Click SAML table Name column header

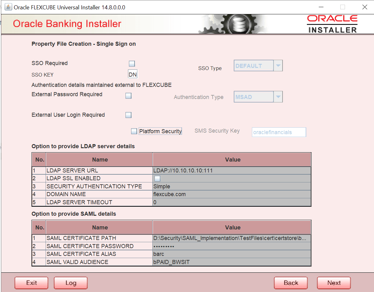tap(99, 227)
